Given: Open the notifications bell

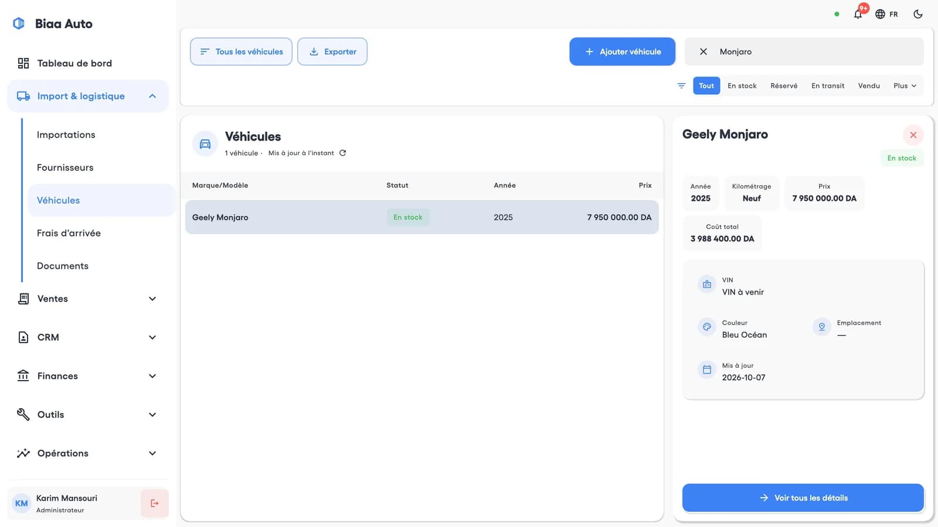Looking at the screenshot, I should pos(858,14).
